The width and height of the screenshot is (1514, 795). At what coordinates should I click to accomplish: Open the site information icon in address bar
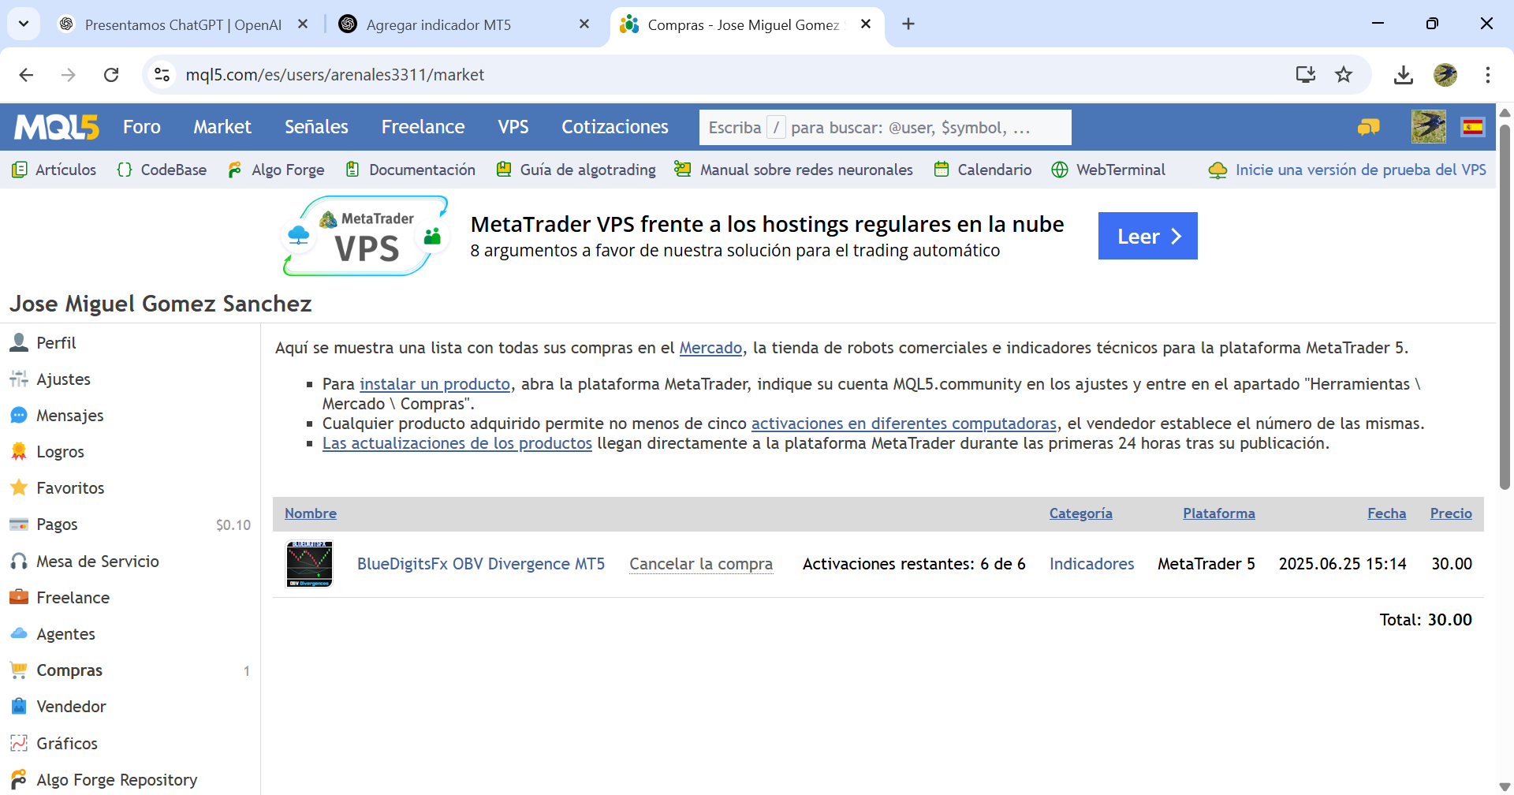162,74
